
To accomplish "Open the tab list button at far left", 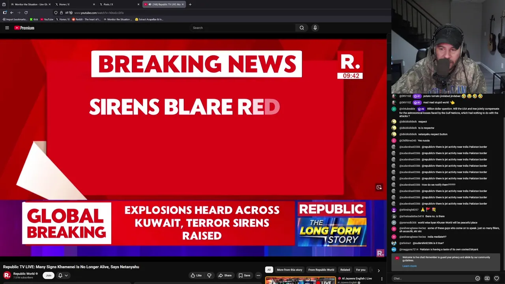I will [x=4, y=4].
